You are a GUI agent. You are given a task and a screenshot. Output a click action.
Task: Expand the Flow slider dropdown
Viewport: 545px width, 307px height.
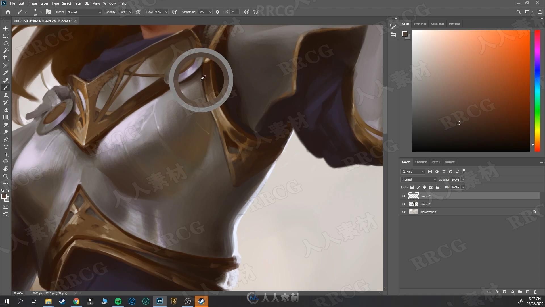coord(166,12)
